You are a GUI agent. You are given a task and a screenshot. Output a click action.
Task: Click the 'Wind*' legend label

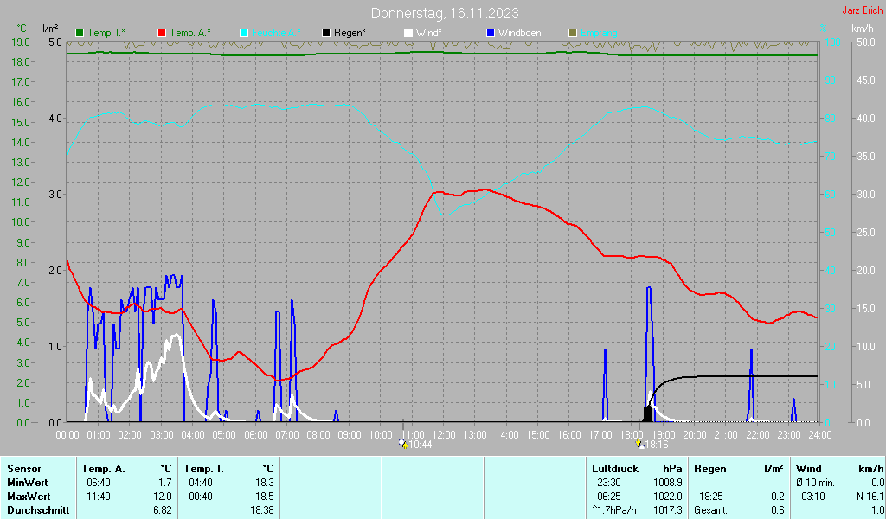tap(429, 34)
